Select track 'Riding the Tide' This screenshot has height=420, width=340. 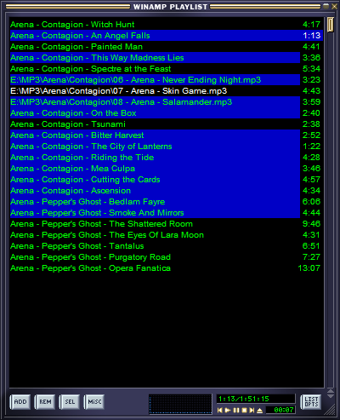166,158
